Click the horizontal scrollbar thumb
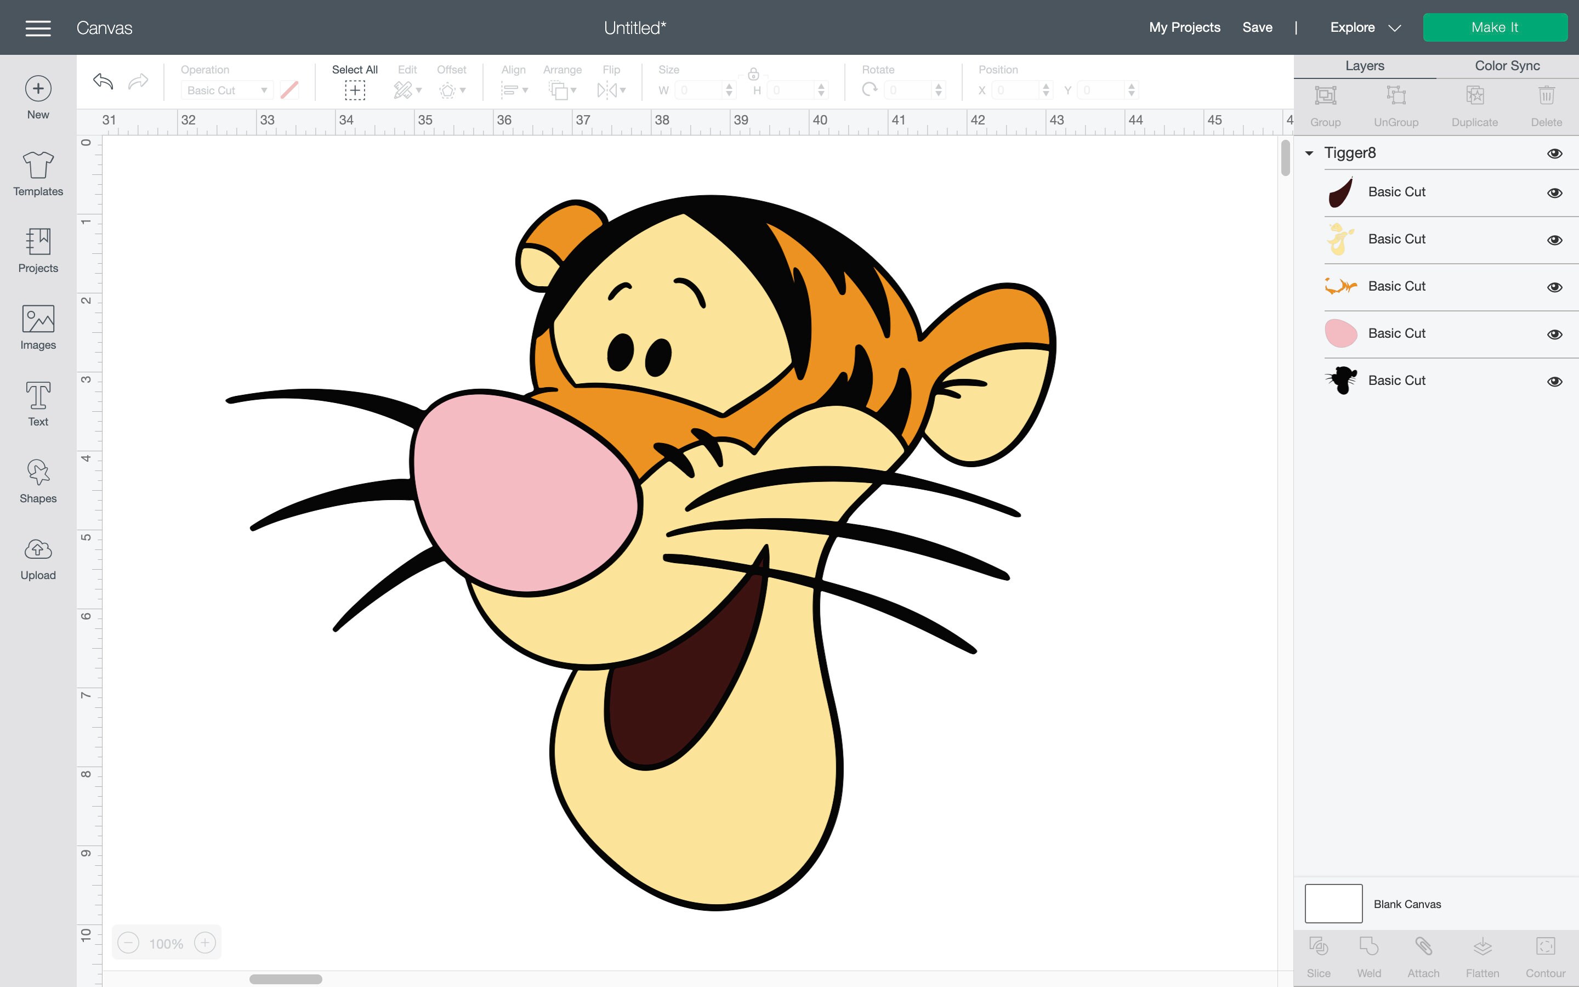This screenshot has height=987, width=1579. pyautogui.click(x=286, y=979)
